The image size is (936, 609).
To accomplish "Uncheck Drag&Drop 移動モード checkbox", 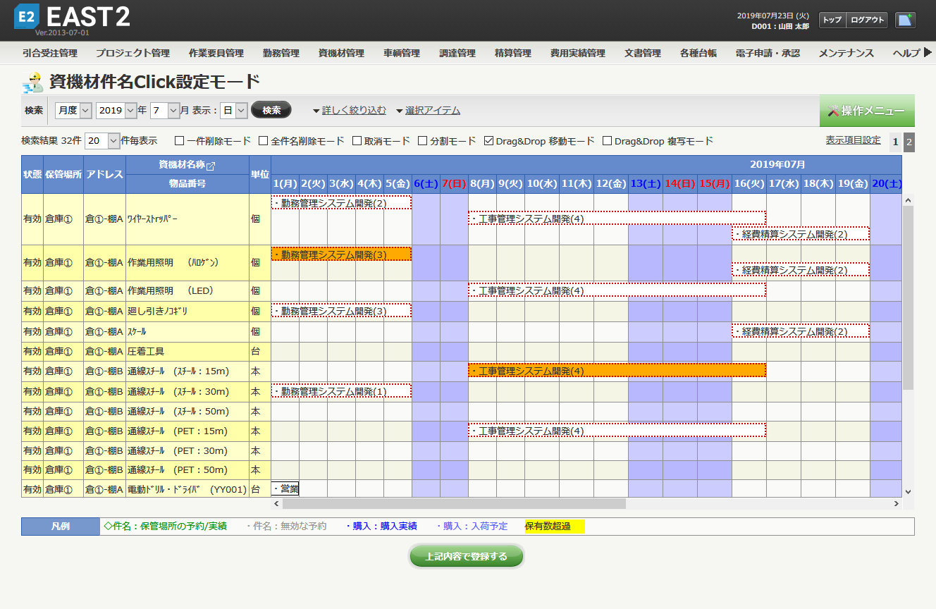I will coord(488,141).
